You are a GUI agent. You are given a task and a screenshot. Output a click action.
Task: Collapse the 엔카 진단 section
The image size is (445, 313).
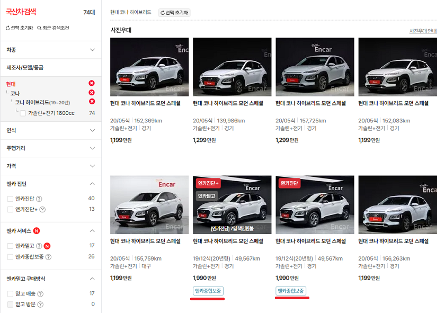coord(92,184)
